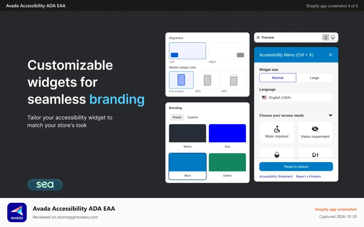Viewport: 364px width, 227px height.
Task: Click the Language label
Action: coord(268,90)
